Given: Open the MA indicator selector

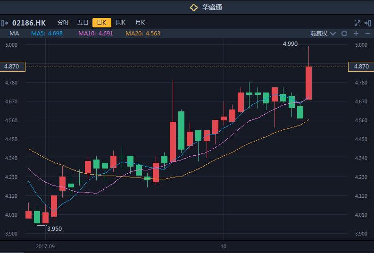Looking at the screenshot, I should [14, 34].
